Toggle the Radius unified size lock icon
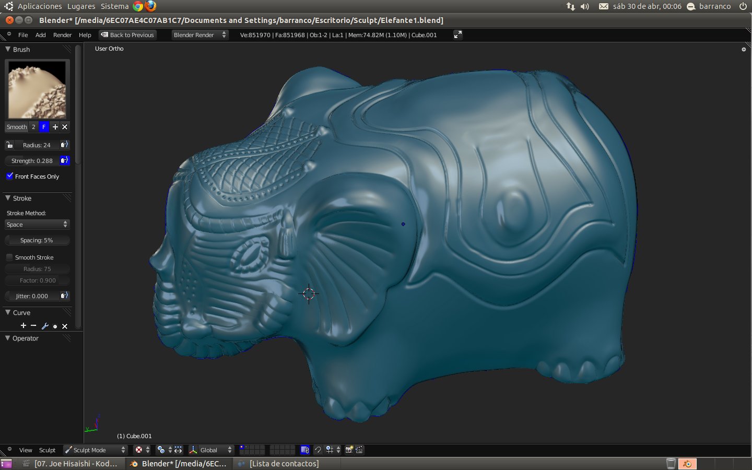752x470 pixels. pyautogui.click(x=9, y=145)
